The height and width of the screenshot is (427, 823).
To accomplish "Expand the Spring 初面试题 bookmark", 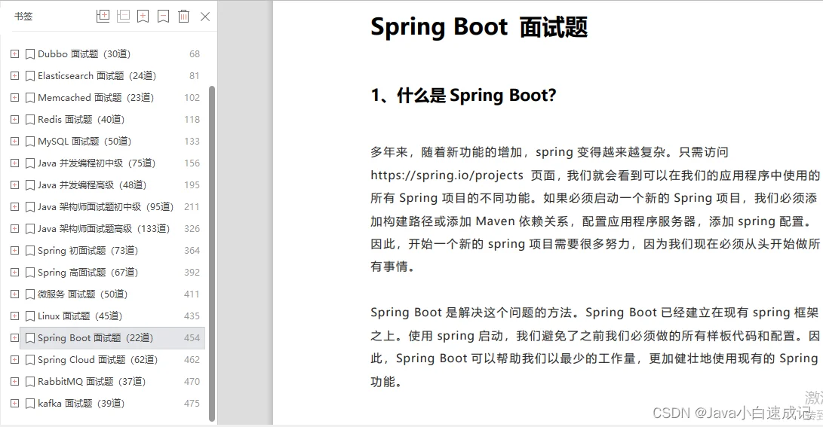I will click(x=14, y=251).
